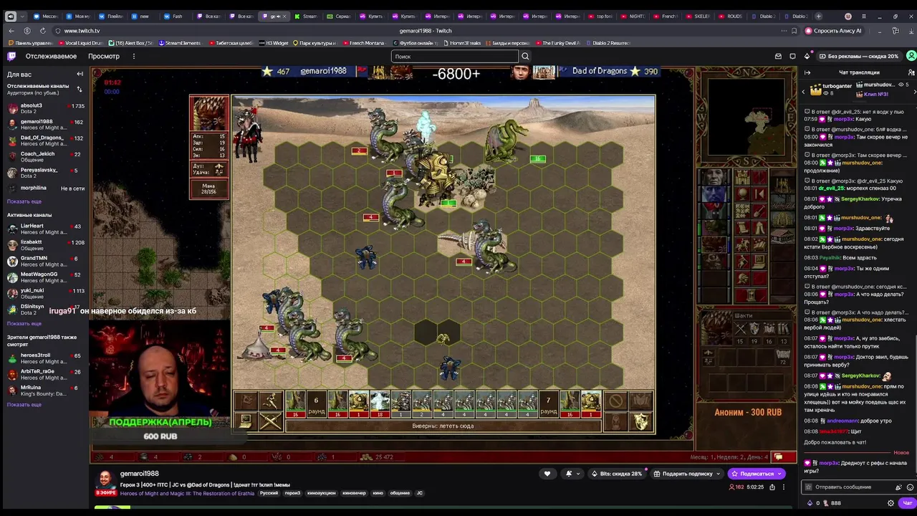Open 'Diablo 2 Resurrect' bookmark
The height and width of the screenshot is (516, 917).
(609, 43)
